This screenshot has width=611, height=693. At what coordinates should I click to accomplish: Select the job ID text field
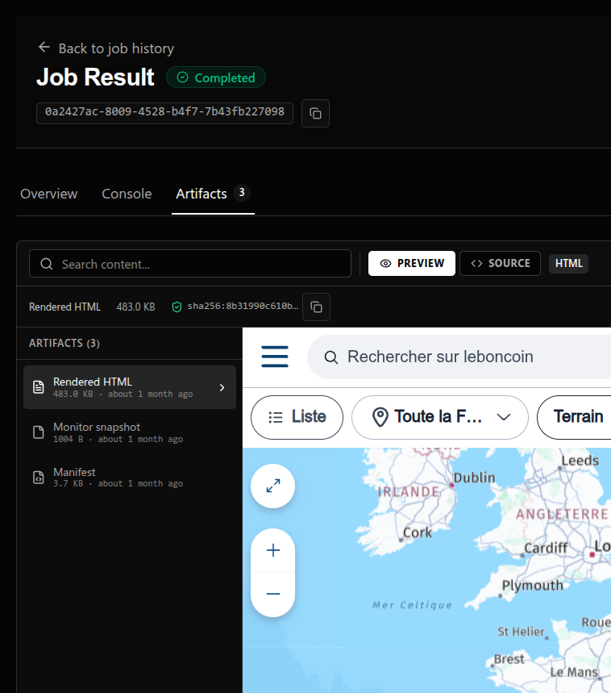(164, 113)
